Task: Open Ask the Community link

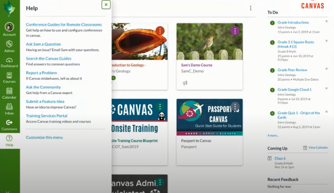Action: [43, 87]
